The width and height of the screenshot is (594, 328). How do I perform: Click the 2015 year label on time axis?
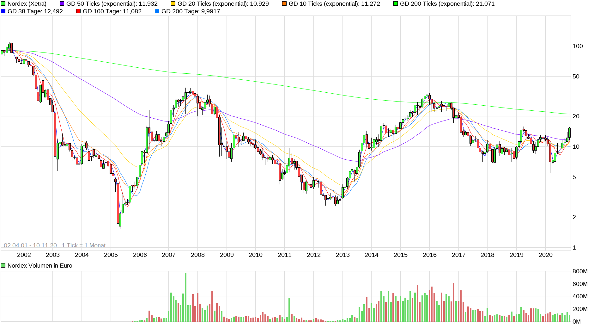[401, 255]
